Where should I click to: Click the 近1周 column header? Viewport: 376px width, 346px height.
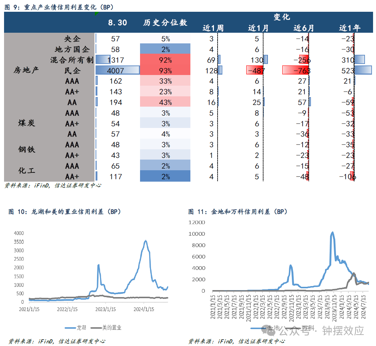pos(213,28)
